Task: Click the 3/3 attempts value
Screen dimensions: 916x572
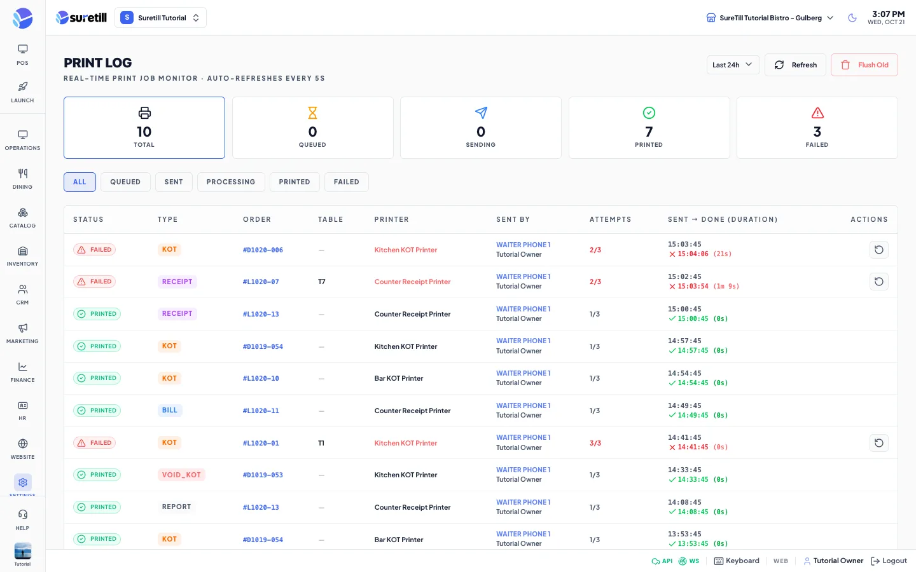Action: (595, 443)
